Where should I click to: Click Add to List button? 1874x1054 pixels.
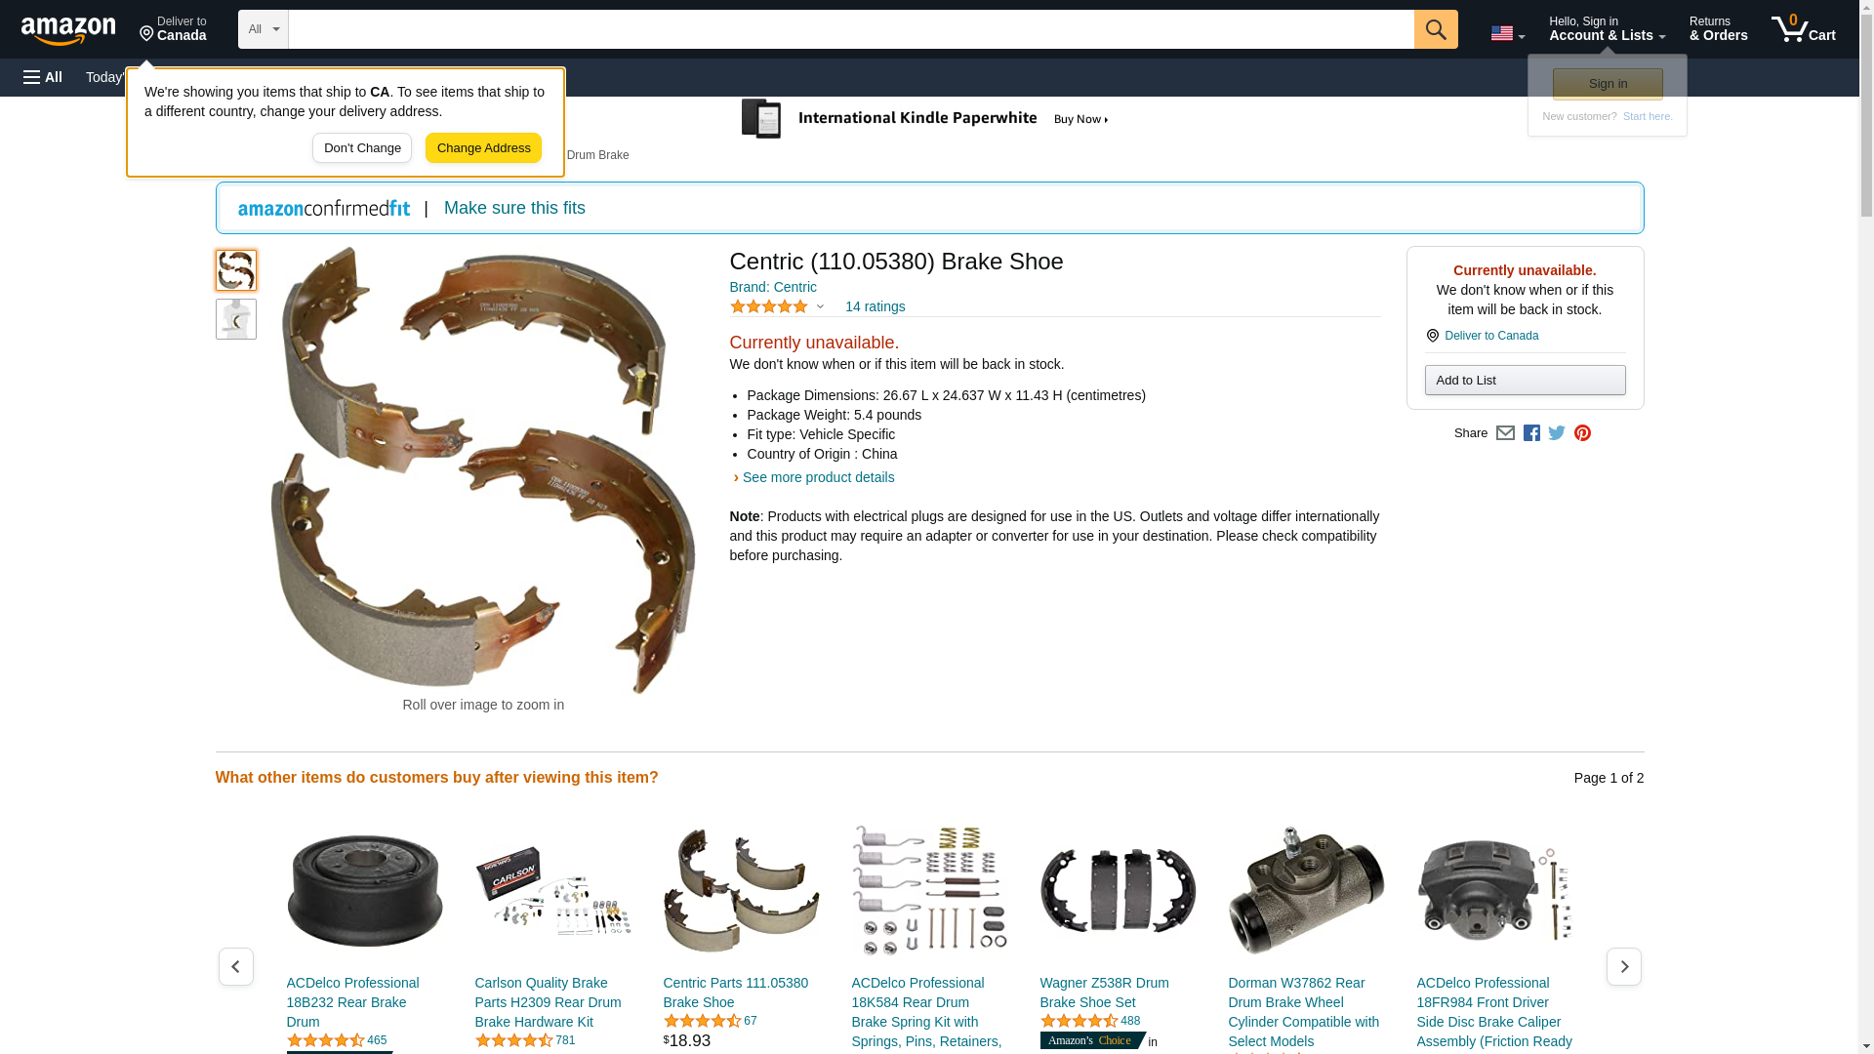click(x=1525, y=380)
